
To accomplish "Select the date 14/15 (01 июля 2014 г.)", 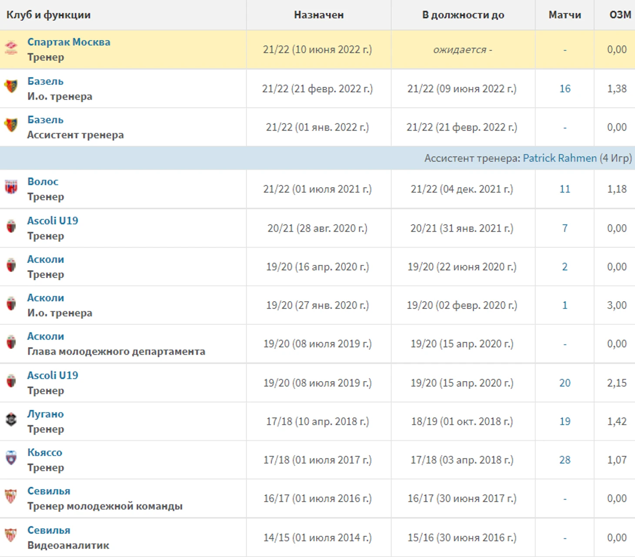I will coord(317,538).
